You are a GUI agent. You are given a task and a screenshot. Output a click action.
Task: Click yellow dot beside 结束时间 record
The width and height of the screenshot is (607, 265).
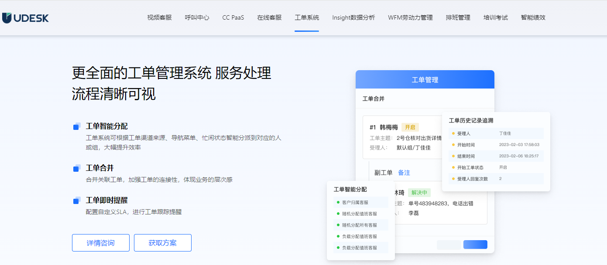453,156
